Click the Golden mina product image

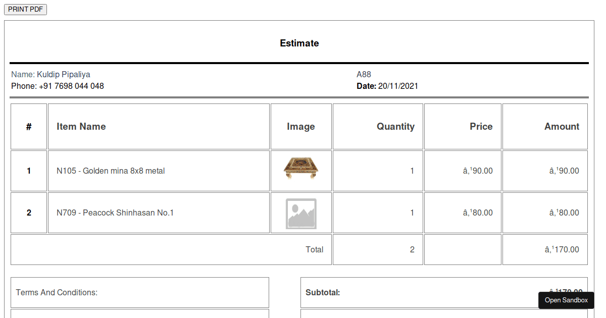(301, 169)
